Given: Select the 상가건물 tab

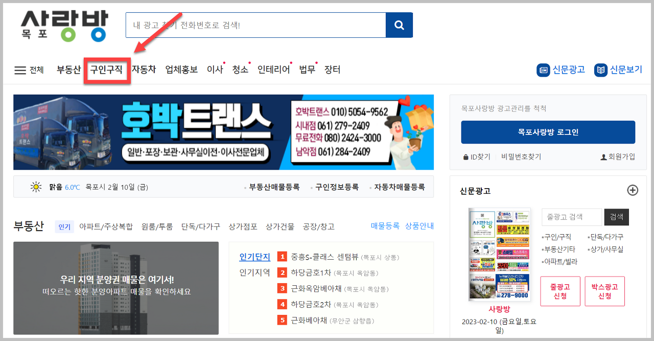Looking at the screenshot, I should coord(280,226).
